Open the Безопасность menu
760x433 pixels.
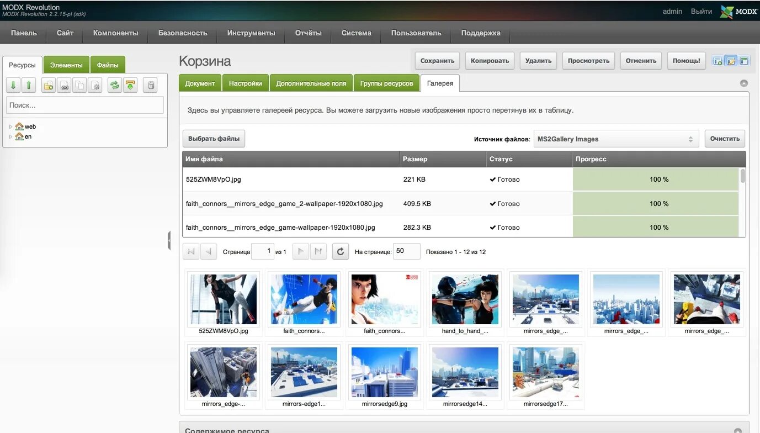(183, 33)
